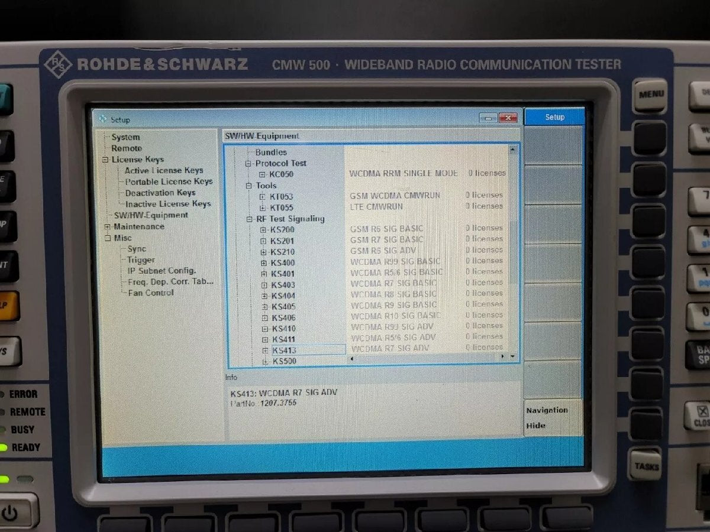The image size is (710, 532).
Task: Minimize the Setup window
Action: (x=488, y=118)
